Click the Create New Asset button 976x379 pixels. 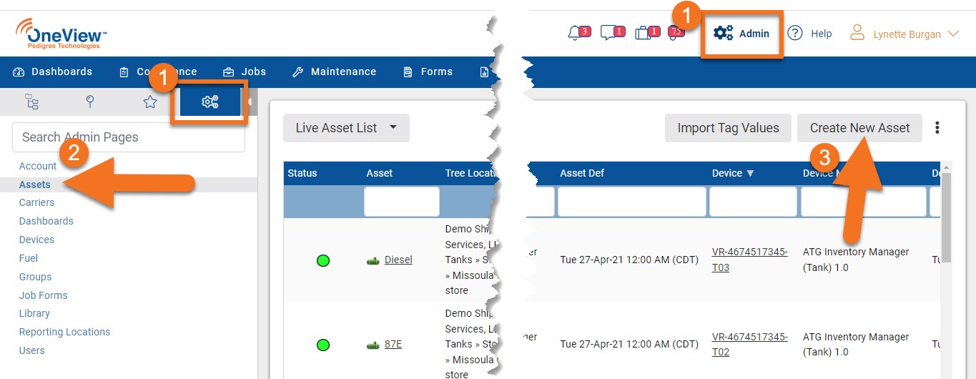859,128
